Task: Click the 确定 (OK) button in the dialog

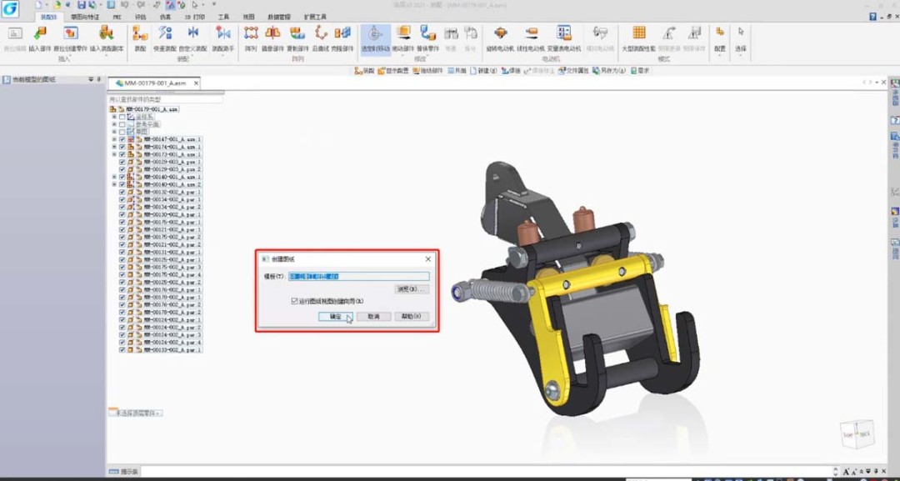Action: click(335, 317)
